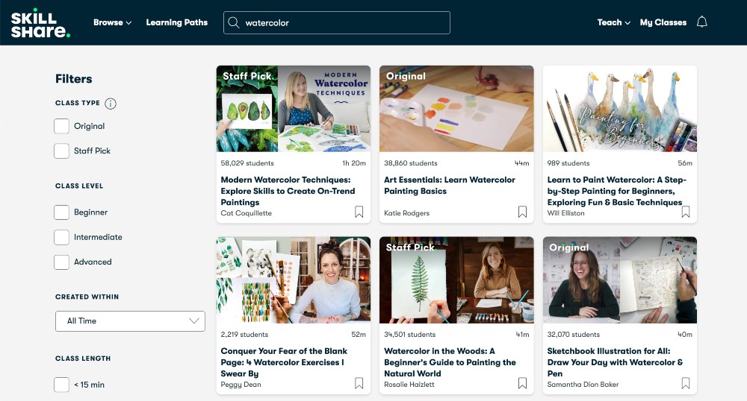The height and width of the screenshot is (401, 747).
Task: Go to Learning Paths
Action: (176, 22)
